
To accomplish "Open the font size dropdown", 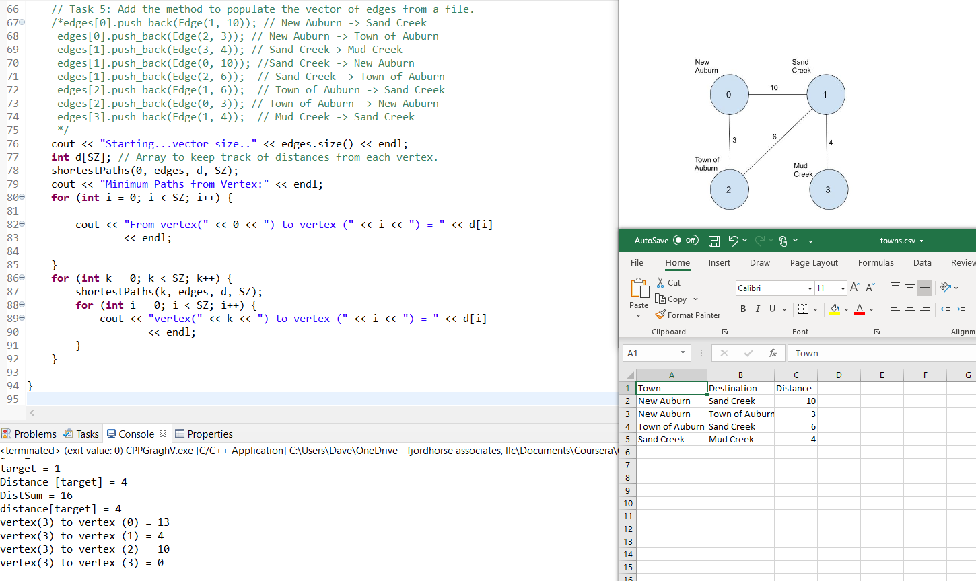I will click(x=843, y=288).
